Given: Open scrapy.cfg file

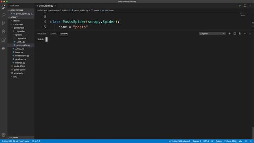Looking at the screenshot, I should pyautogui.click(x=19, y=73).
